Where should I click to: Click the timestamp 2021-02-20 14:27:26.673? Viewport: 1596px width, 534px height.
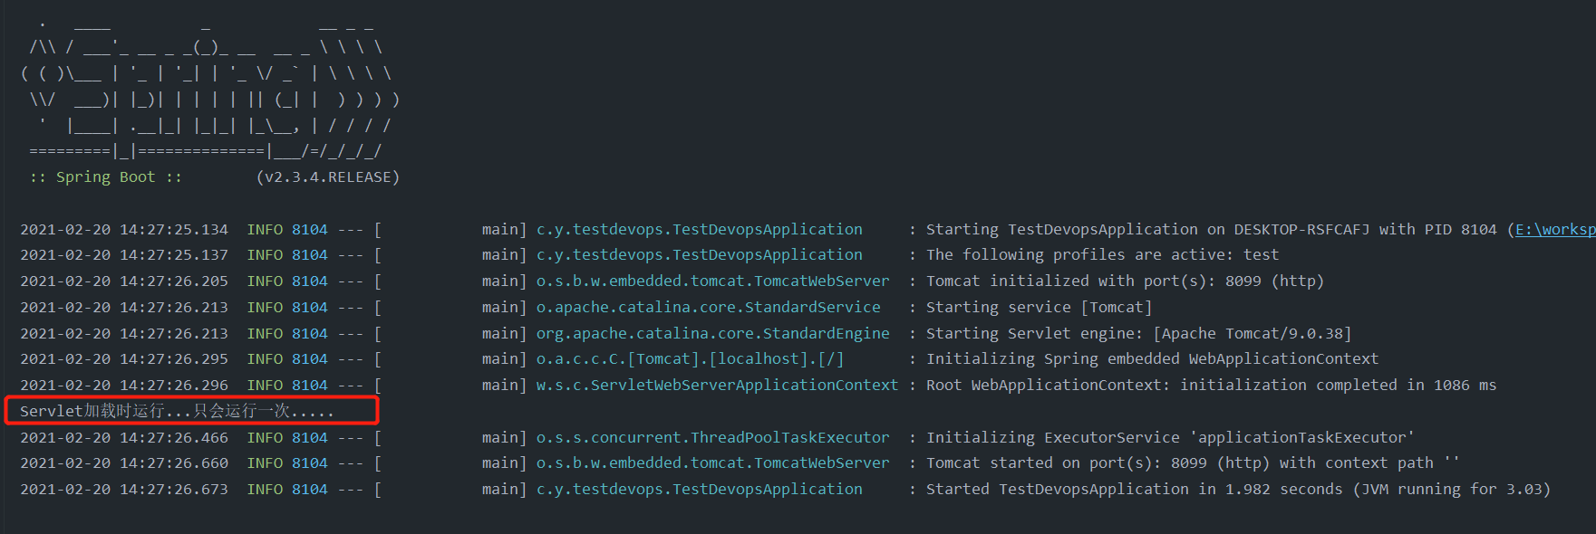click(124, 490)
